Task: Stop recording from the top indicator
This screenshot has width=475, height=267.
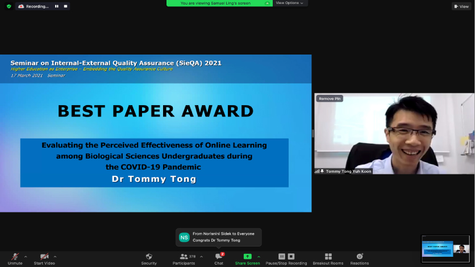Action: coord(65,6)
